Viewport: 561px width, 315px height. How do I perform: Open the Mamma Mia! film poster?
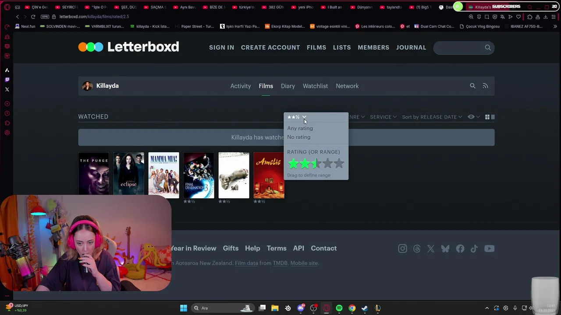pyautogui.click(x=163, y=175)
